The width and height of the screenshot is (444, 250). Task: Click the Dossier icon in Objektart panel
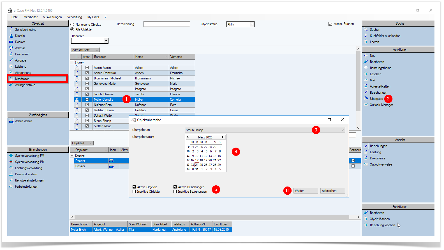pyautogui.click(x=11, y=42)
